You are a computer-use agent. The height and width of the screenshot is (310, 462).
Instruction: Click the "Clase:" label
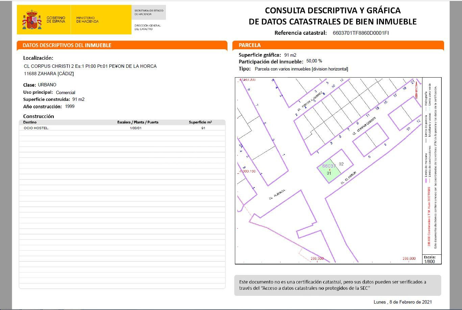[x=29, y=85]
